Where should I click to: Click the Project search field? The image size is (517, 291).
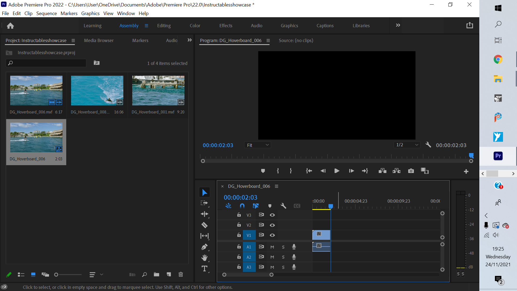point(46,63)
